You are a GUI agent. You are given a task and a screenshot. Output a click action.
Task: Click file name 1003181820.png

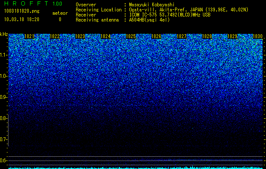22,11
